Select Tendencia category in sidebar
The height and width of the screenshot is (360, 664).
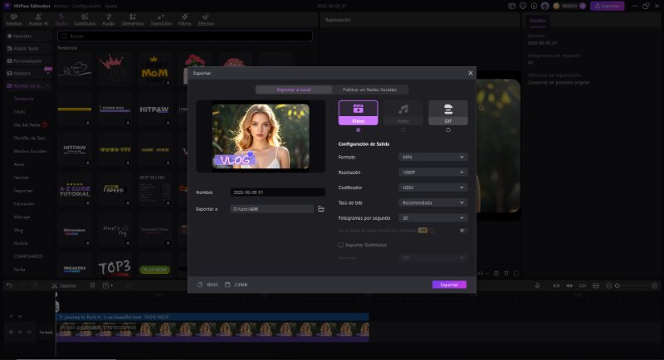pos(23,99)
